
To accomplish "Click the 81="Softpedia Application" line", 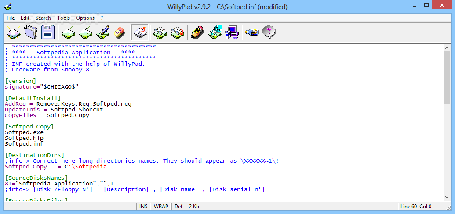I will click(x=59, y=184).
